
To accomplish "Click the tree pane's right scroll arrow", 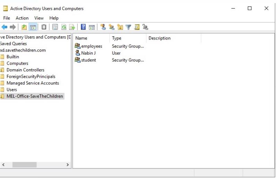I will 68,165.
